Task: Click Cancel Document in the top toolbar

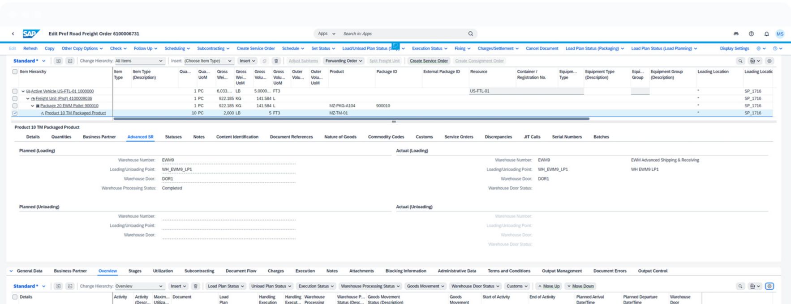Action: pos(542,48)
